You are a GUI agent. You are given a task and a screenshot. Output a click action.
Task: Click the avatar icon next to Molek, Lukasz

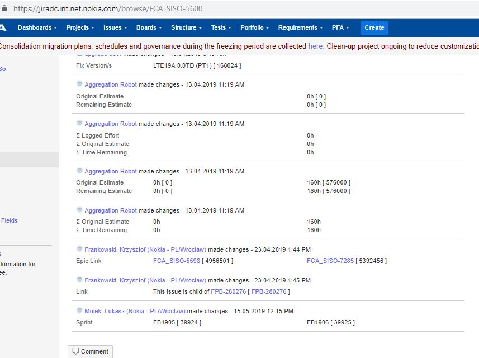point(79,310)
